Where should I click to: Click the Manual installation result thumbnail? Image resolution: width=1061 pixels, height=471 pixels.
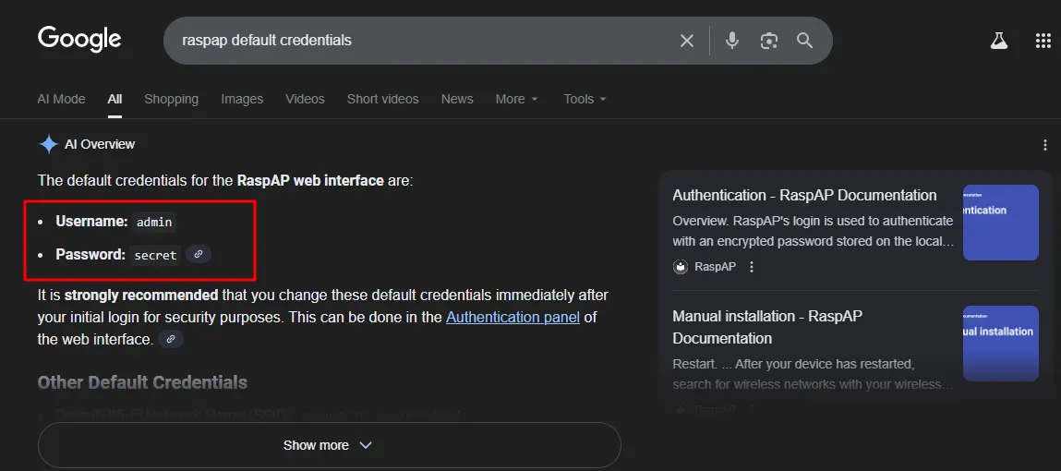pos(1000,344)
